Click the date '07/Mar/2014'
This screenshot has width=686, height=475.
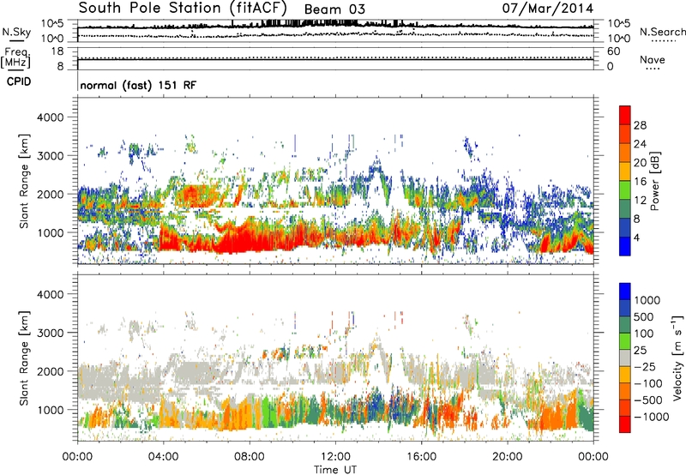548,8
